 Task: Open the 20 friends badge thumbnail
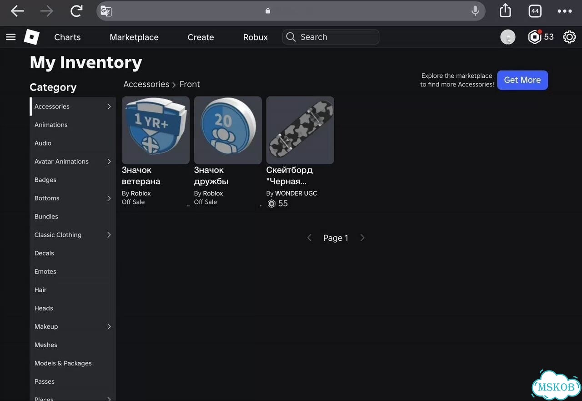[x=228, y=130]
